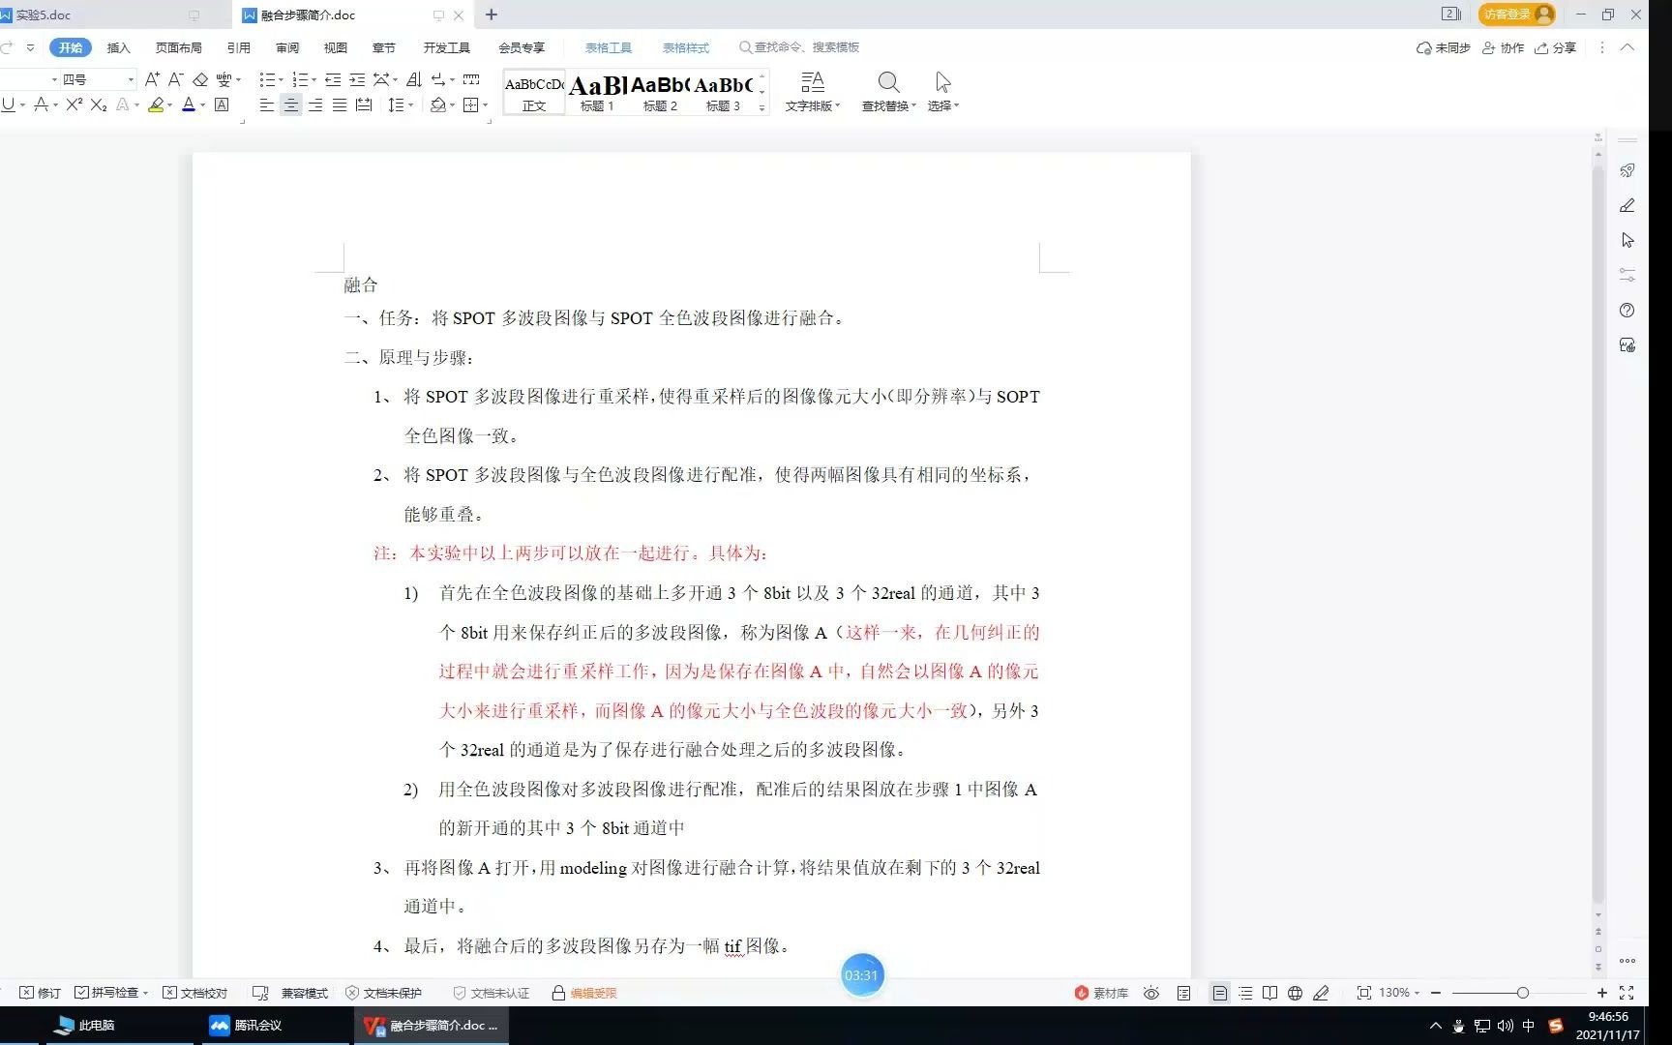Toggle 文档未保护 status
The height and width of the screenshot is (1045, 1672).
tap(384, 993)
